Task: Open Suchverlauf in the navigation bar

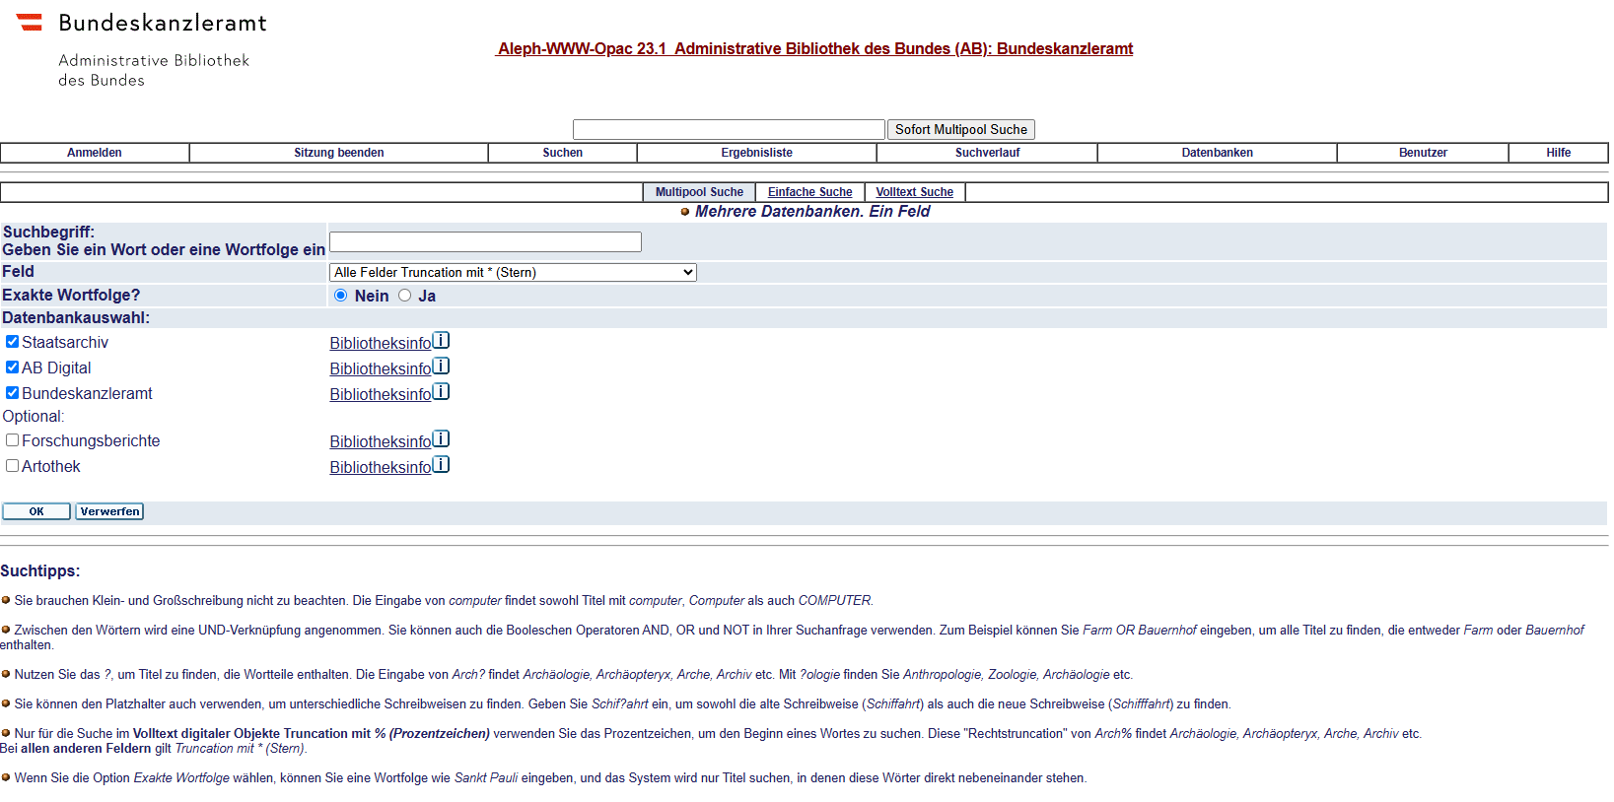Action: (987, 153)
